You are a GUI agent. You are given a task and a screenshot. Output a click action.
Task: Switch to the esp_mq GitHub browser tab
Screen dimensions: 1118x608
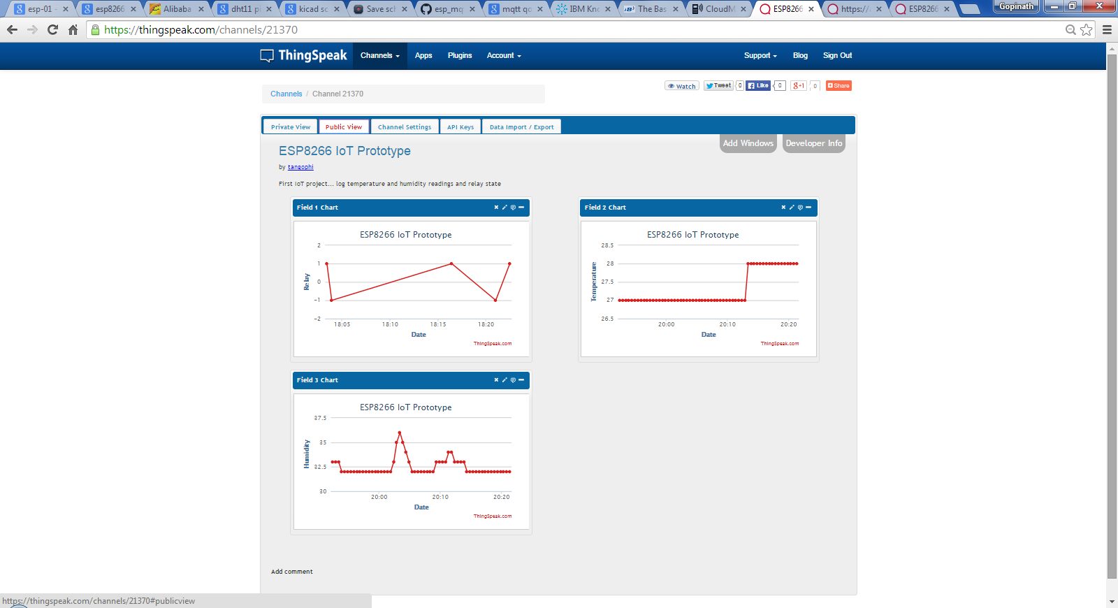click(x=448, y=9)
